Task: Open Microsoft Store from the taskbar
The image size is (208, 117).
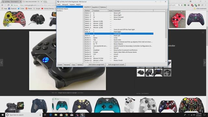Action: pyautogui.click(x=61, y=115)
